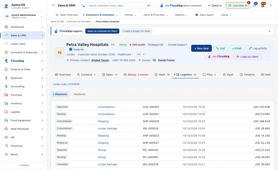The height and width of the screenshot is (170, 278).
Task: Click Ask Flowrica about customers
Action: click(x=181, y=6)
